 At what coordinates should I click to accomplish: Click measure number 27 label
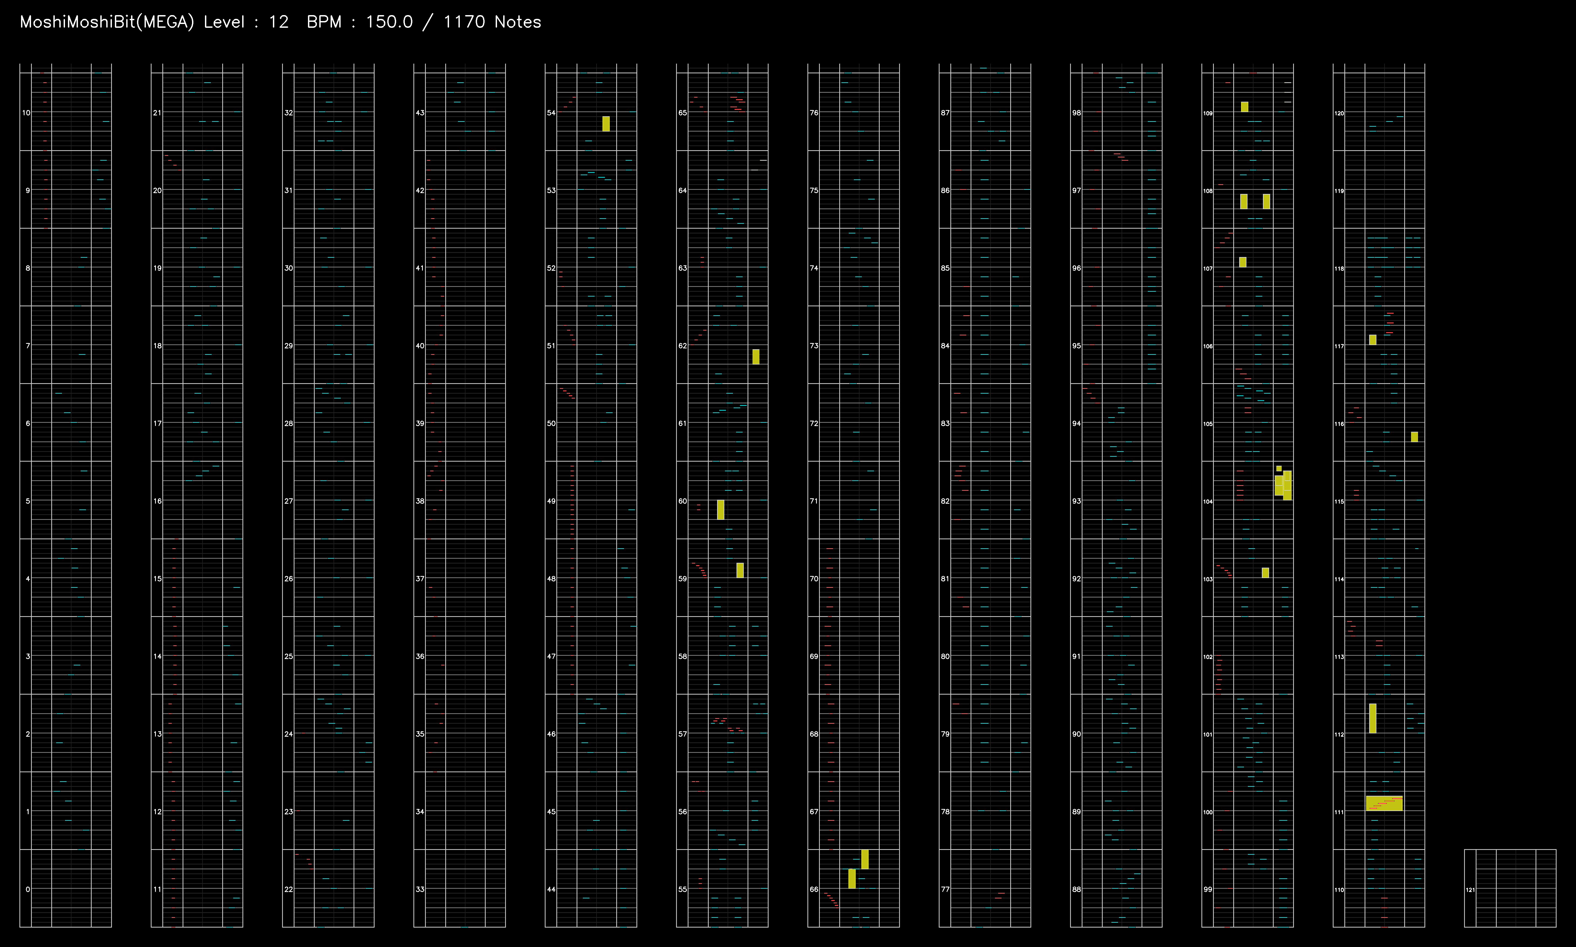289,502
